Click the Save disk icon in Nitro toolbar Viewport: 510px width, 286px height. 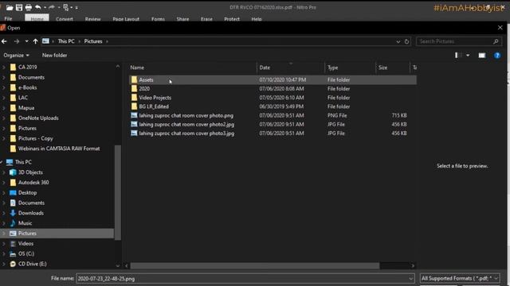pos(19,7)
